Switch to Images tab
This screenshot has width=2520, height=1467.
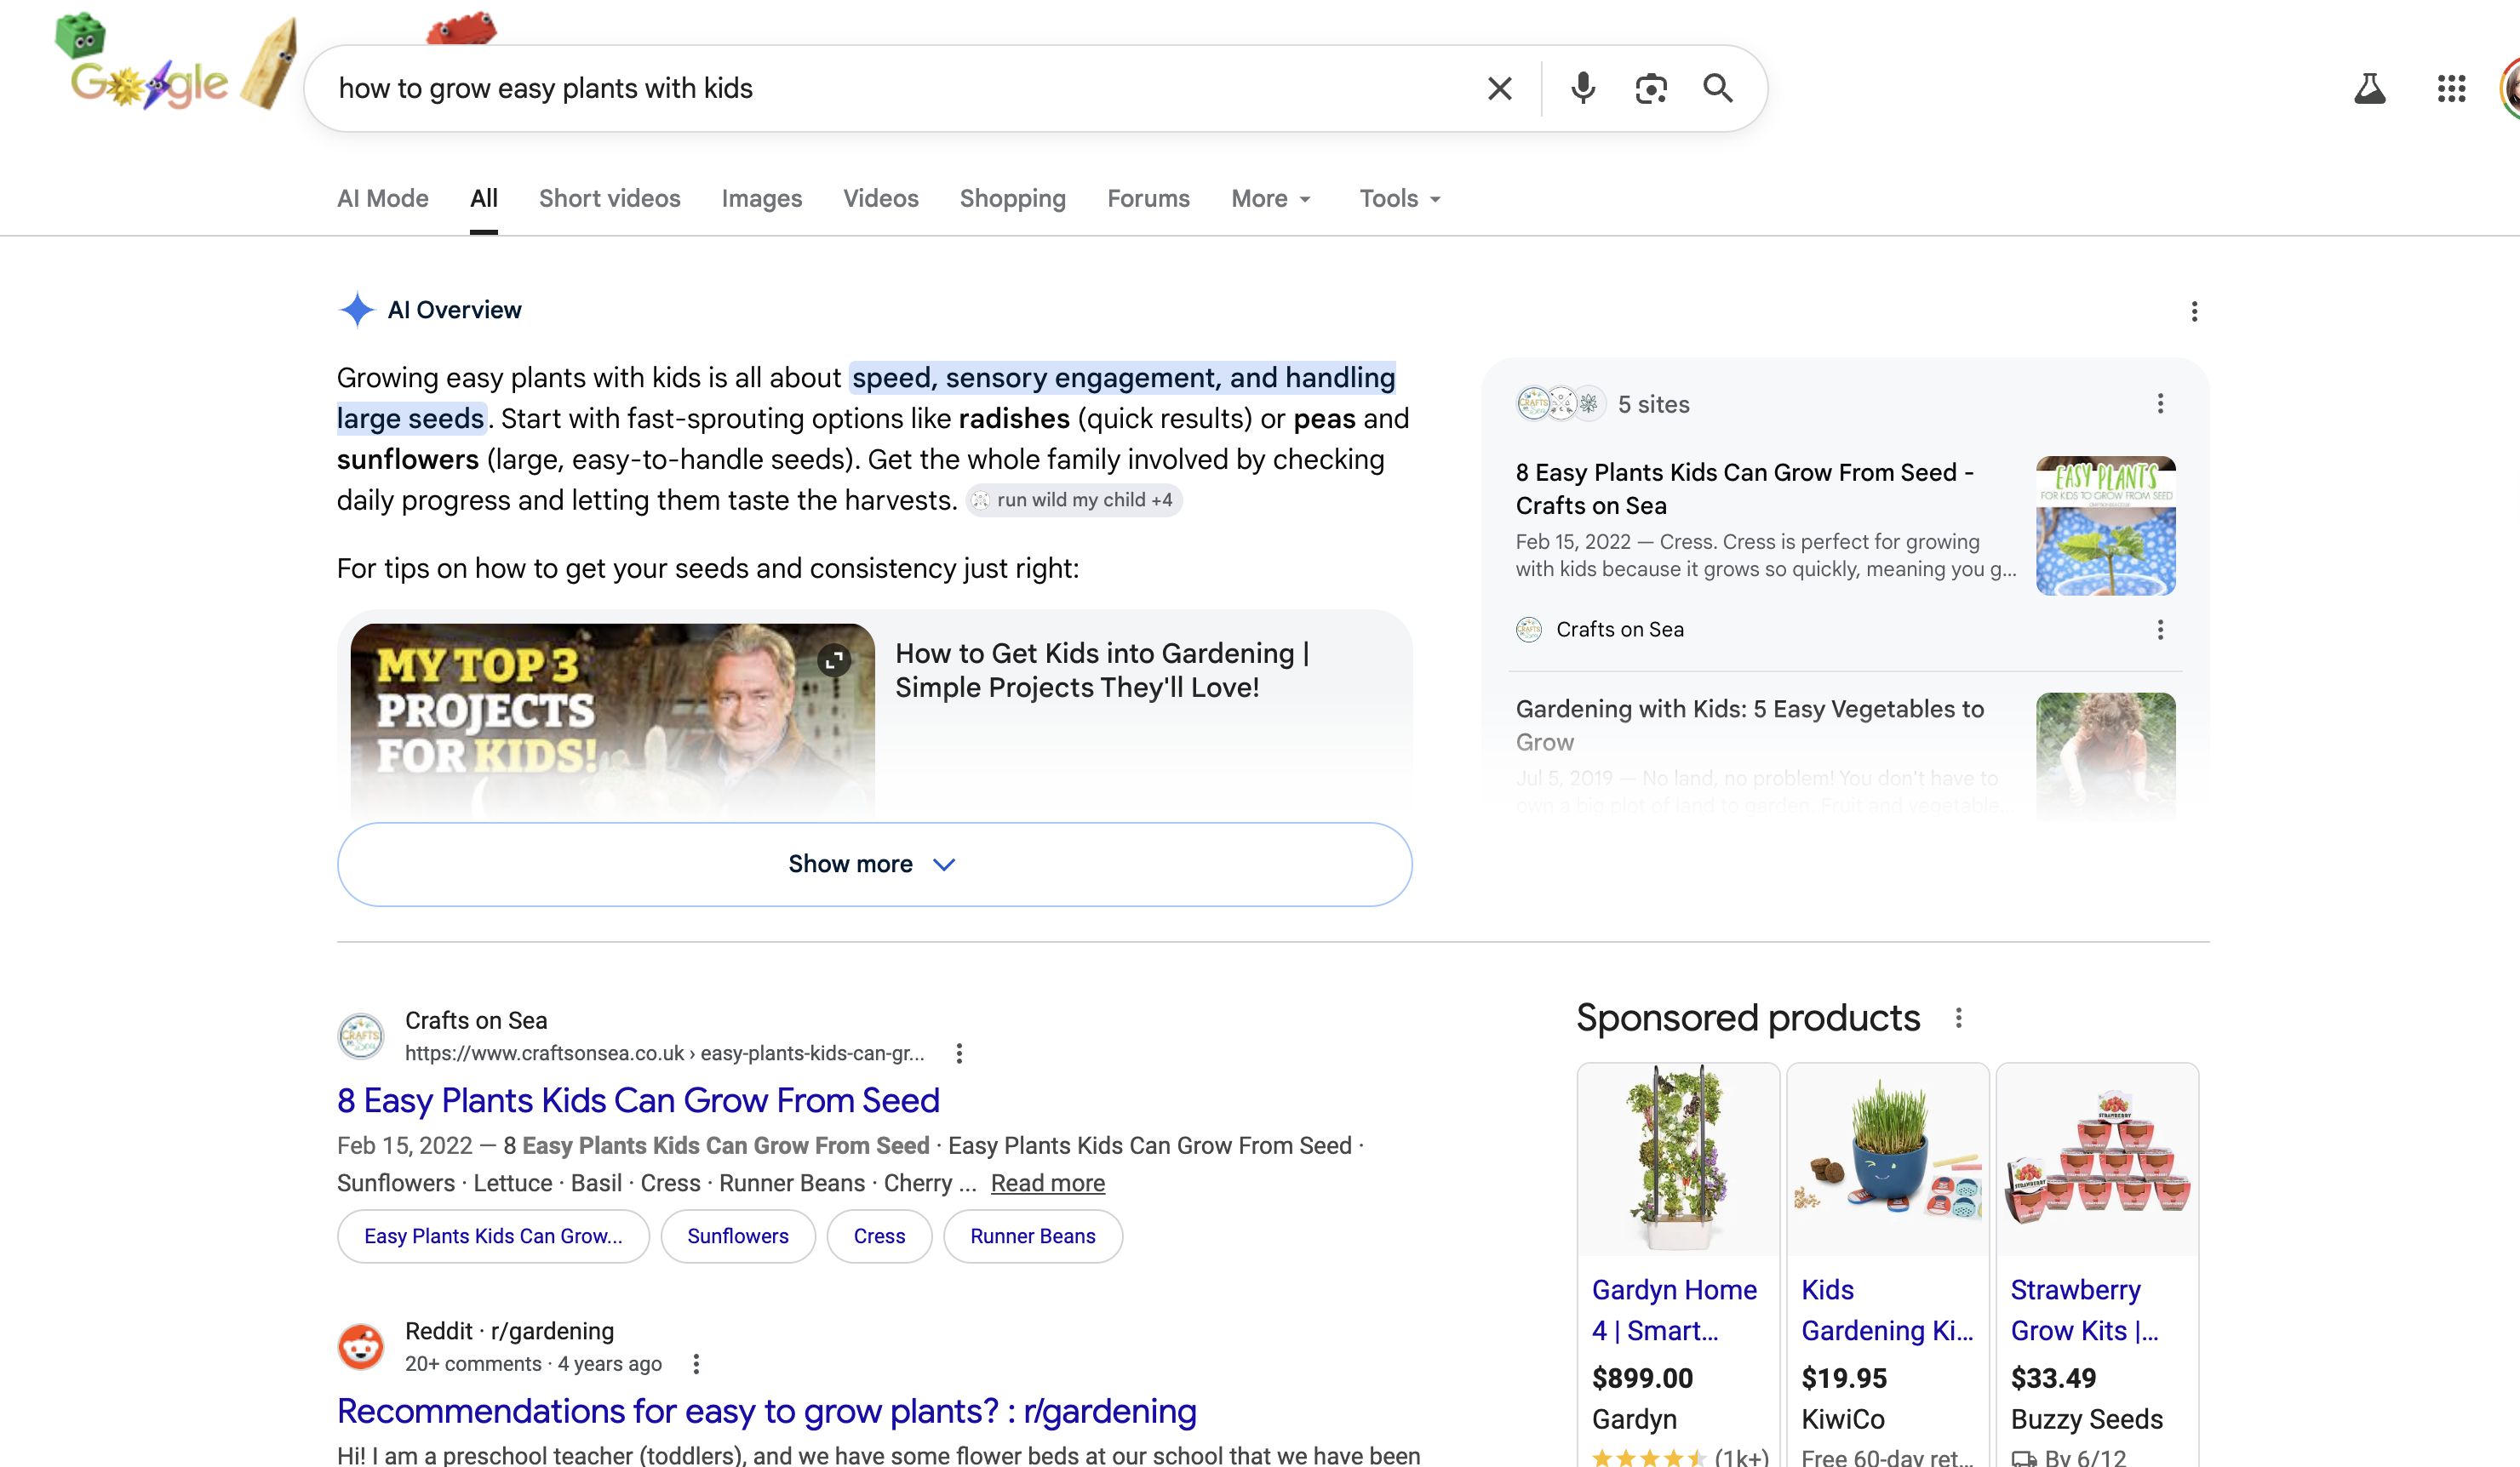762,199
